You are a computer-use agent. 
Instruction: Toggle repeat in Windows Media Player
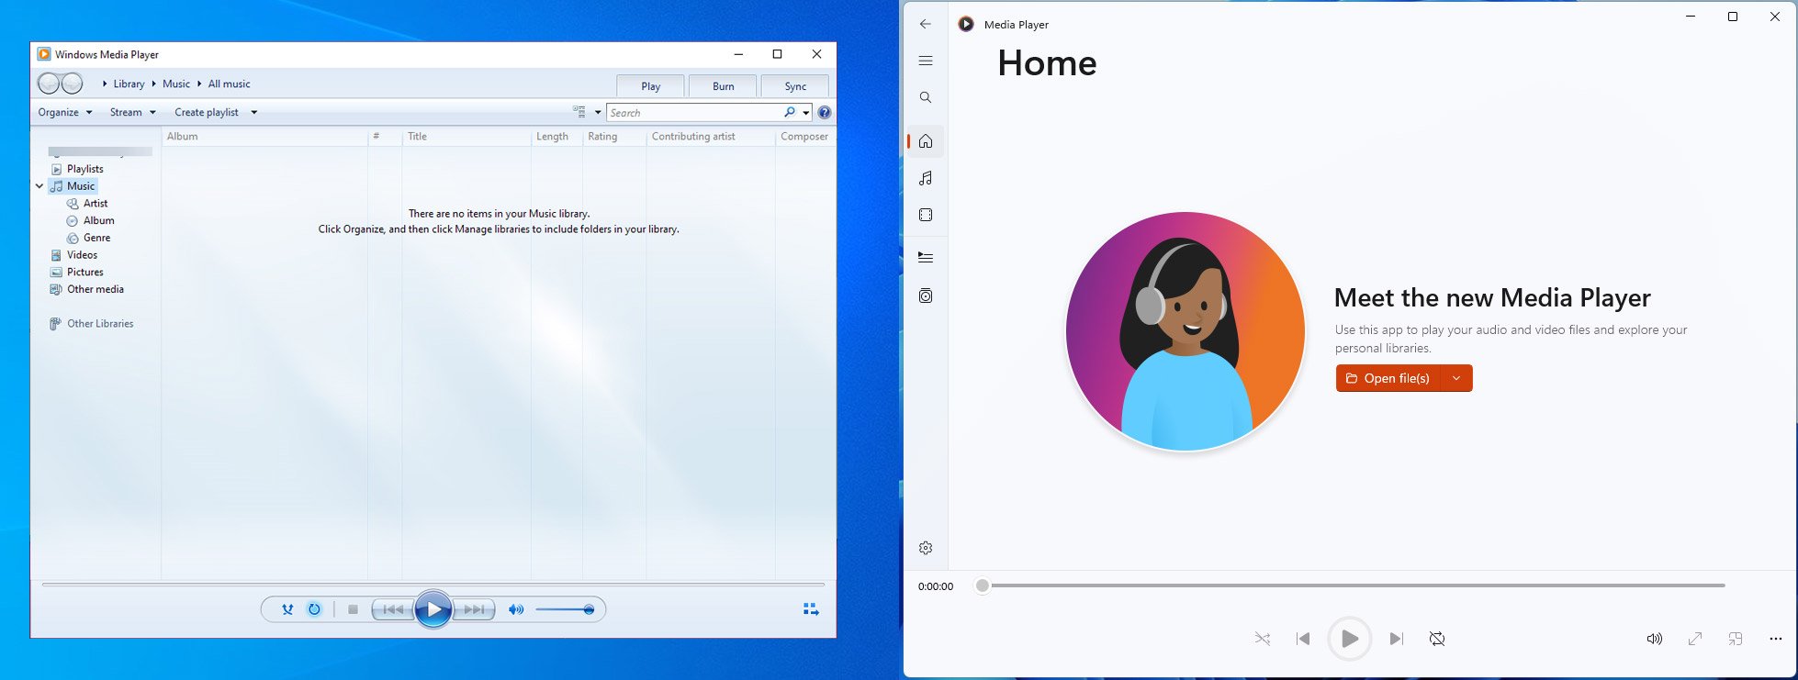pyautogui.click(x=314, y=609)
